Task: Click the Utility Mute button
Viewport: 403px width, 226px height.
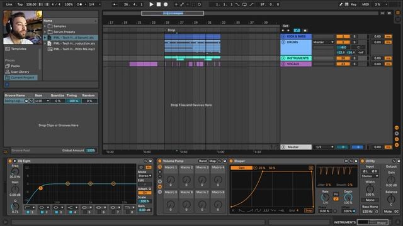Action: pos(387,212)
